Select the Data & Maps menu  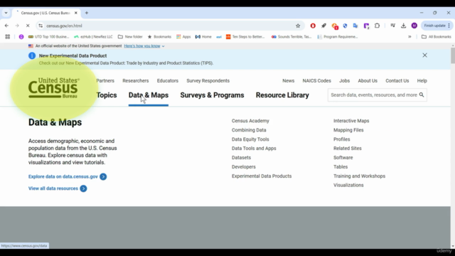click(x=149, y=95)
